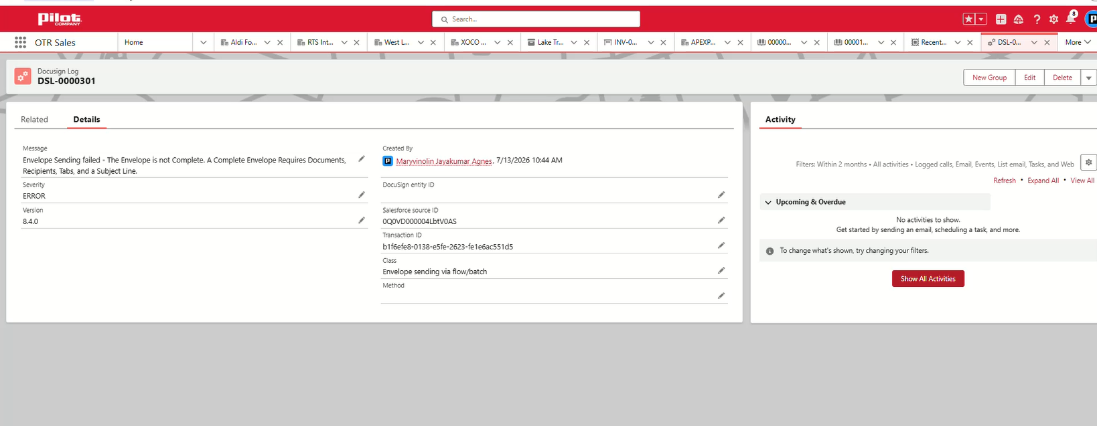This screenshot has width=1097, height=426.
Task: Close the XOCO tab
Action: pos(510,42)
